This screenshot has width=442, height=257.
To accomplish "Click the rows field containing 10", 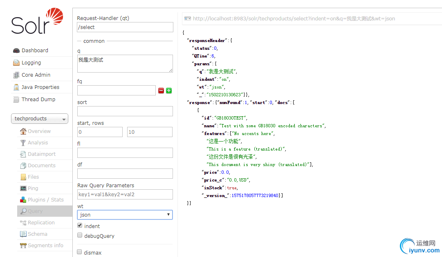I will [x=150, y=132].
